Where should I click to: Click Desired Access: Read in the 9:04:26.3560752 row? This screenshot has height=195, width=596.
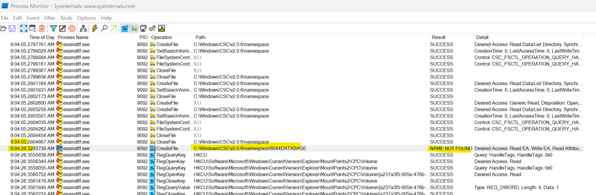pos(498,175)
